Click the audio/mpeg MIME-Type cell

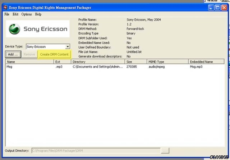tap(157, 67)
